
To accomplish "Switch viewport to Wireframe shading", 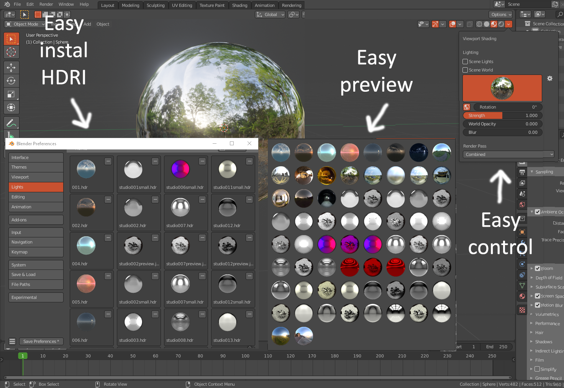I will click(x=479, y=24).
